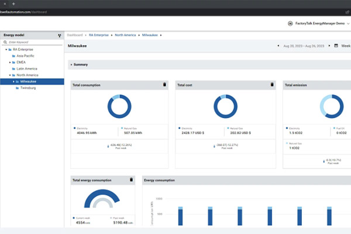Collapse the North America tree node
This screenshot has height=234, width=351.
pyautogui.click(x=10, y=75)
